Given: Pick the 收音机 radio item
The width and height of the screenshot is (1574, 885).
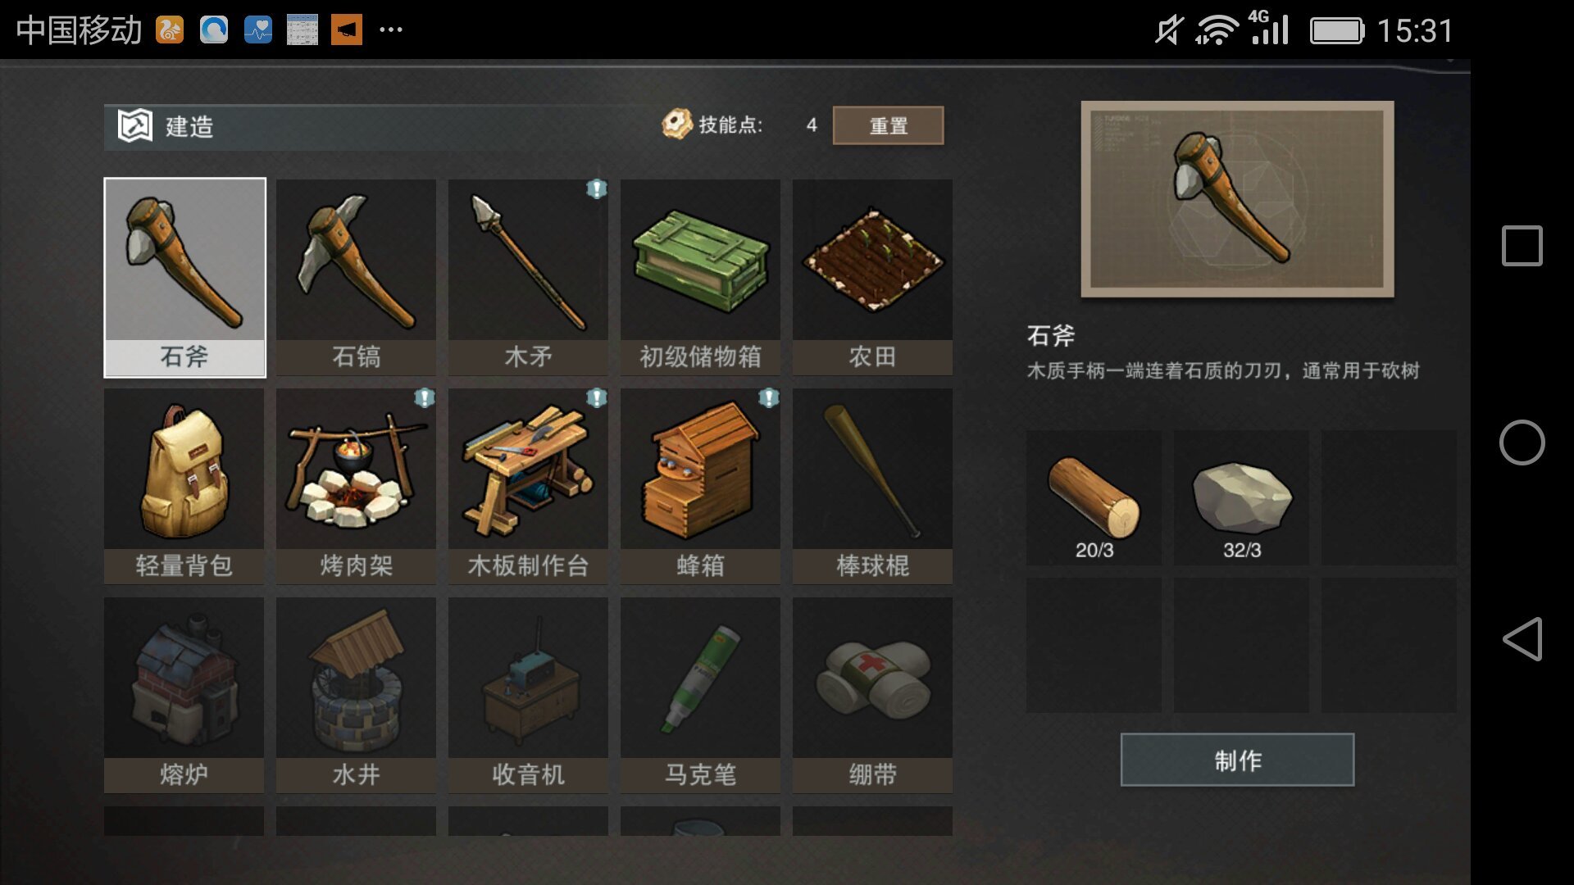Looking at the screenshot, I should 528,695.
